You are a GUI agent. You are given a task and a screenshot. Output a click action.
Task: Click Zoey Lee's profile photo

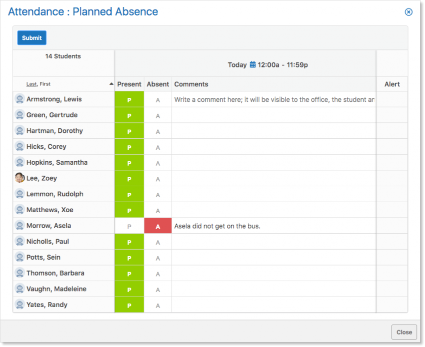tap(19, 178)
